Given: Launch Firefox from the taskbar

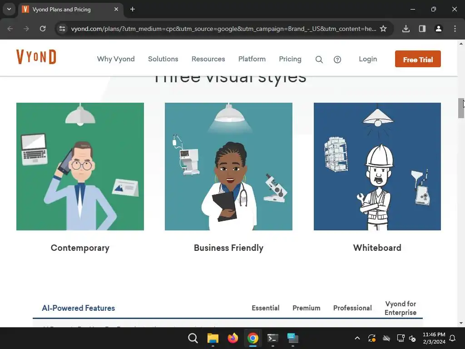Looking at the screenshot, I should (233, 338).
